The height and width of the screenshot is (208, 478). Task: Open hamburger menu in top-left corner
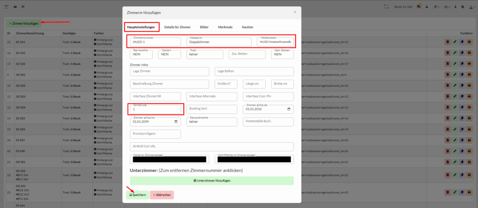(x=7, y=7)
